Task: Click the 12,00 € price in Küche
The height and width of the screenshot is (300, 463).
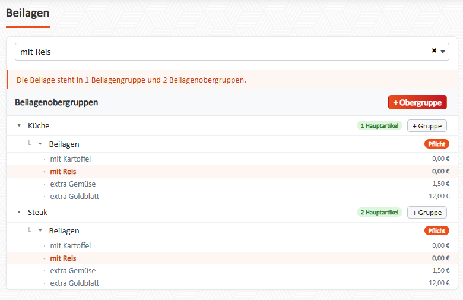Action: 439,196
